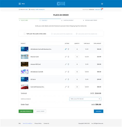122x127 pixels.
Task: Select the second unlock code radio option
Action: 77,34
